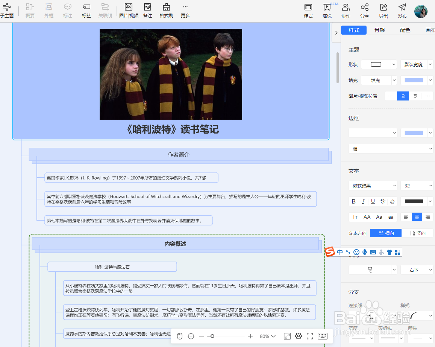Enter fullscreen with the corner-brackets icon

[310, 336]
